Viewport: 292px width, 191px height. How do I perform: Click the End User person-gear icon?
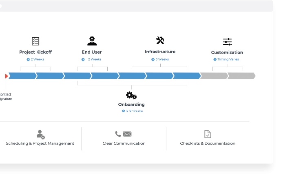92,41
